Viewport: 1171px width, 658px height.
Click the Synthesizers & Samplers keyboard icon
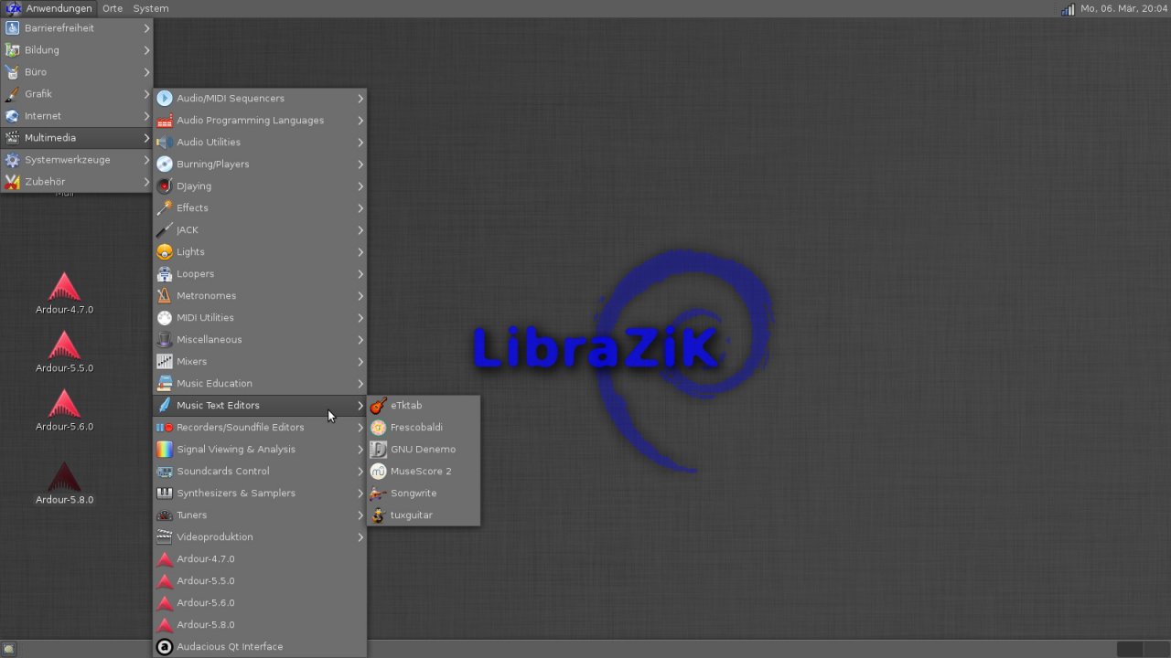(x=165, y=493)
